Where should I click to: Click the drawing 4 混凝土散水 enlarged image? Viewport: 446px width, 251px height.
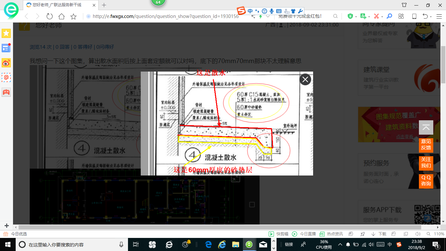(x=227, y=124)
